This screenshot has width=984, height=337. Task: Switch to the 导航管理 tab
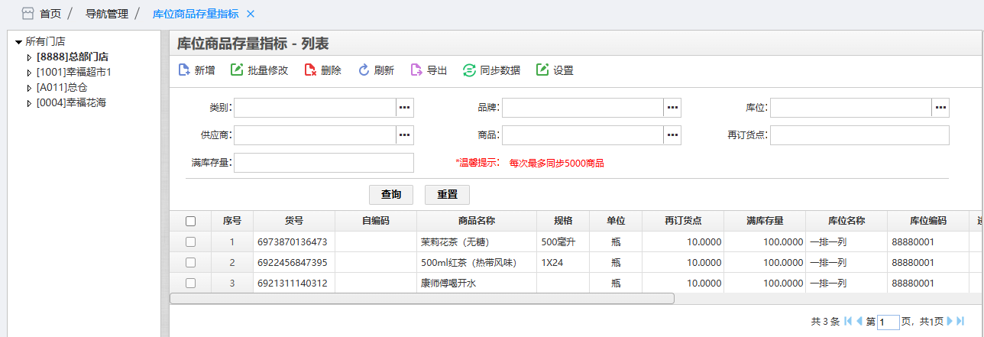(x=106, y=14)
